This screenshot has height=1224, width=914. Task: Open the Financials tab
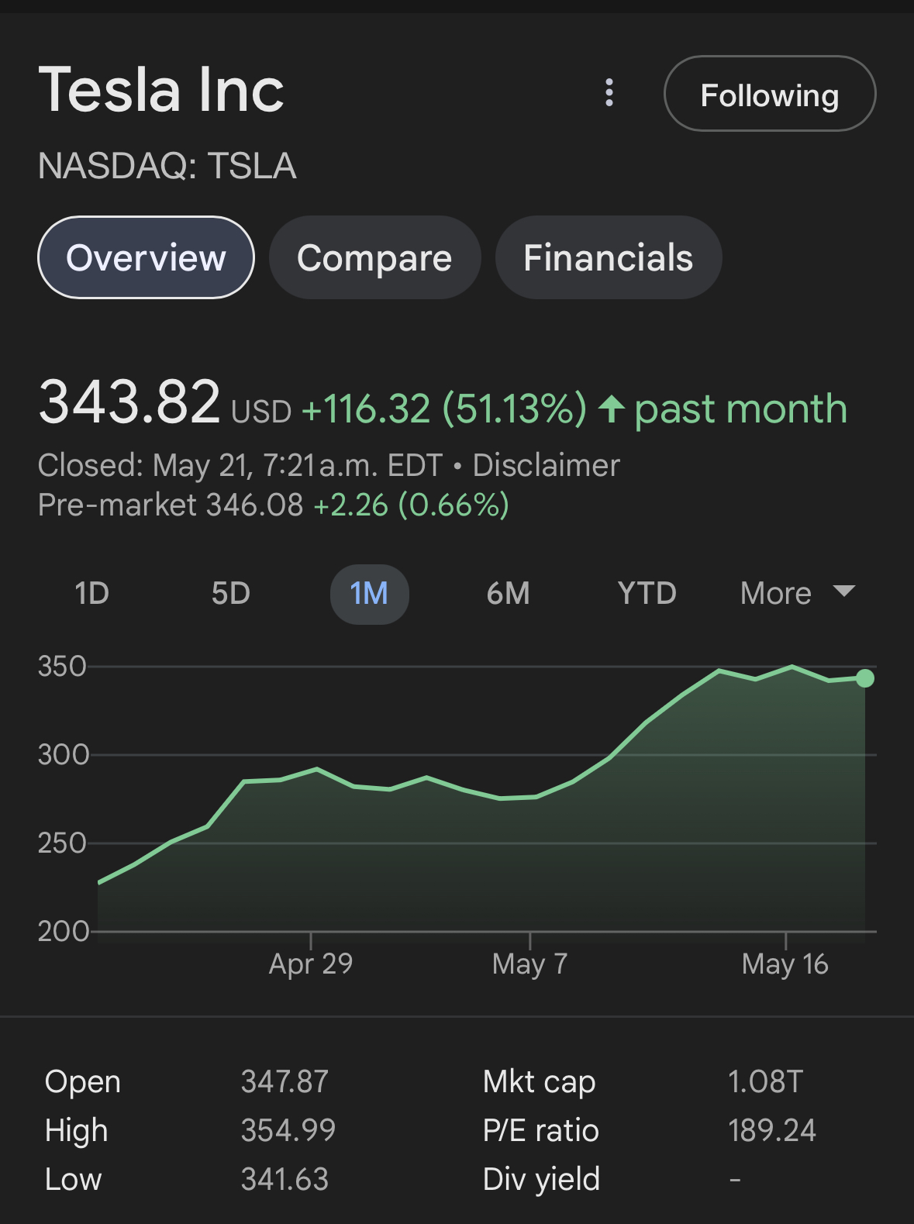[609, 257]
